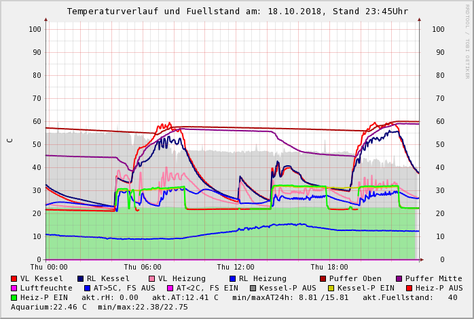Click the Thu 06:00 x-axis label
The width and height of the screenshot is (474, 319).
click(143, 267)
